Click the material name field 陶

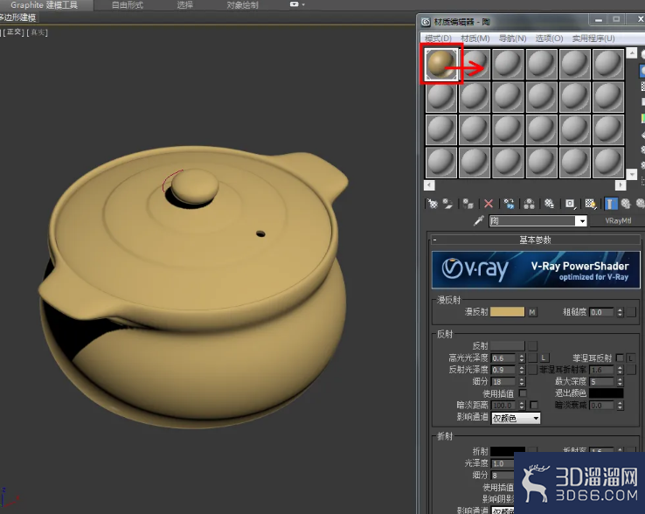[x=533, y=221]
